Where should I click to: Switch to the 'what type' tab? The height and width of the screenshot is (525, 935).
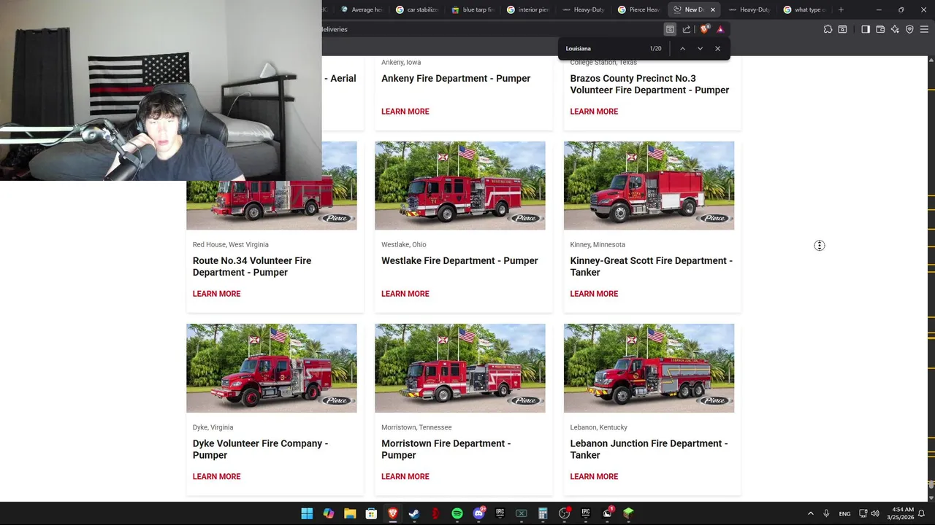(804, 9)
